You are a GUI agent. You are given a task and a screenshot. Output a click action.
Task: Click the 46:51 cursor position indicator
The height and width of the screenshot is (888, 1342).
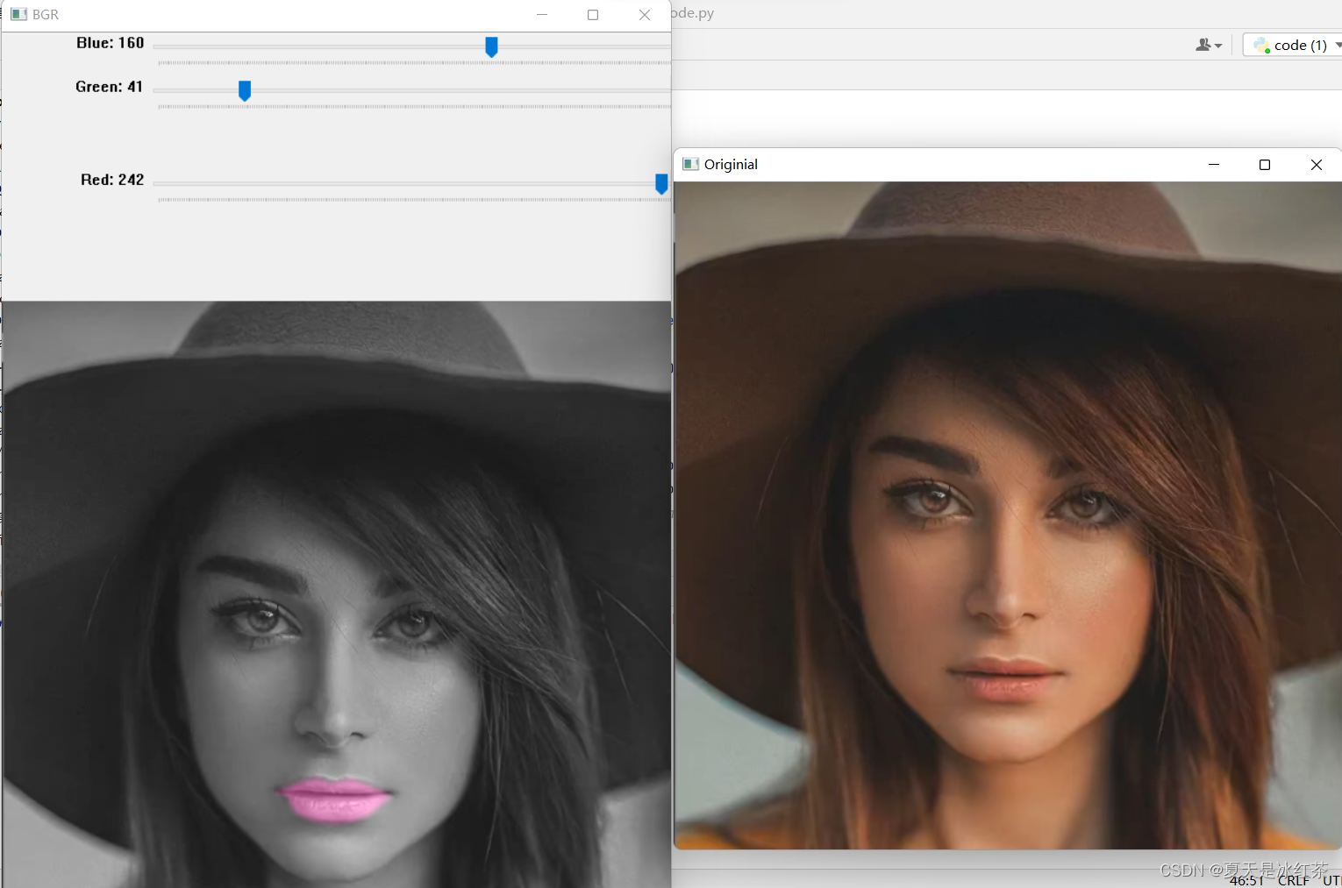click(1246, 881)
